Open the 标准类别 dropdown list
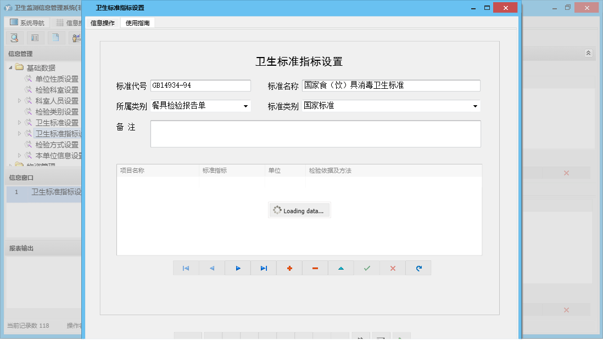This screenshot has width=603, height=359. [476, 106]
